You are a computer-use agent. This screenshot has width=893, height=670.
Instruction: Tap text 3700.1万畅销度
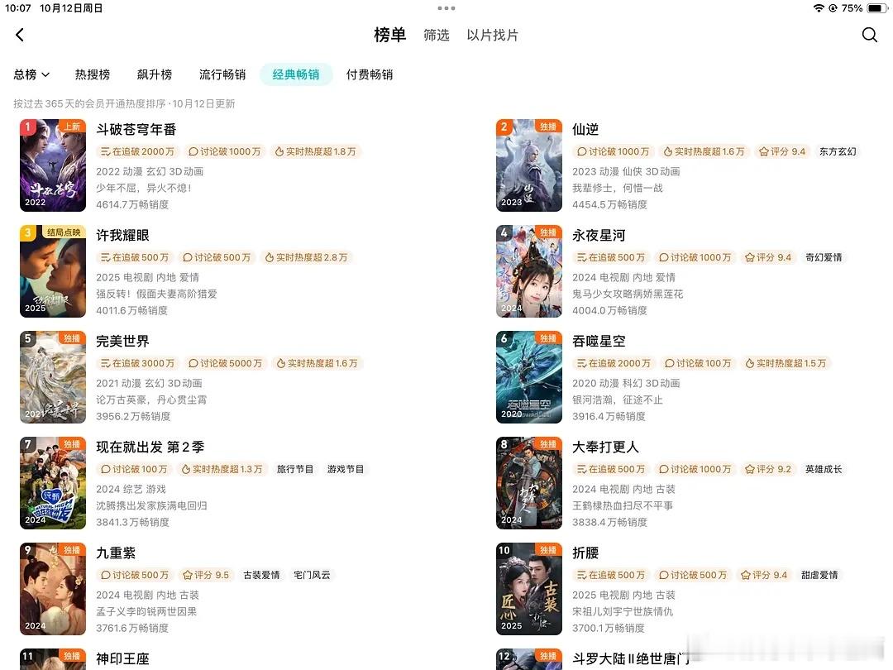click(x=609, y=629)
